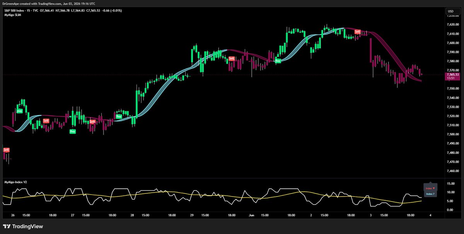The image size is (464, 234).
Task: Select the MyAlgo SLIM indicator label
Action: 12,15
